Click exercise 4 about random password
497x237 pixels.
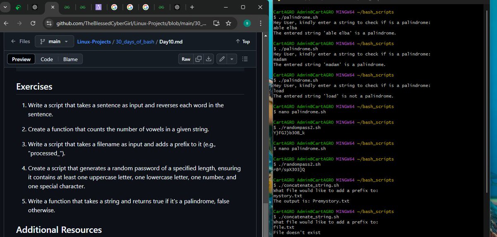134,177
